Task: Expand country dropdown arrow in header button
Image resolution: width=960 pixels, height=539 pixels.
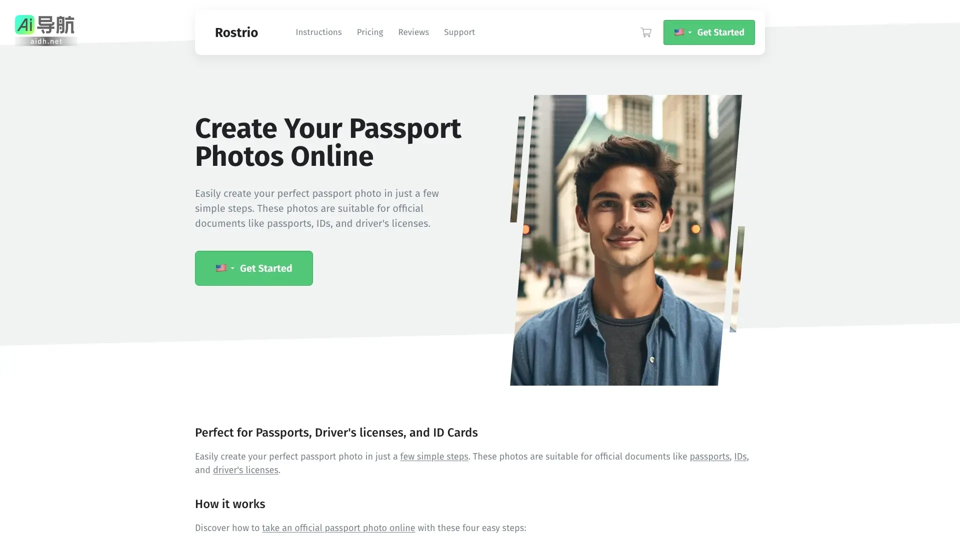Action: click(690, 32)
